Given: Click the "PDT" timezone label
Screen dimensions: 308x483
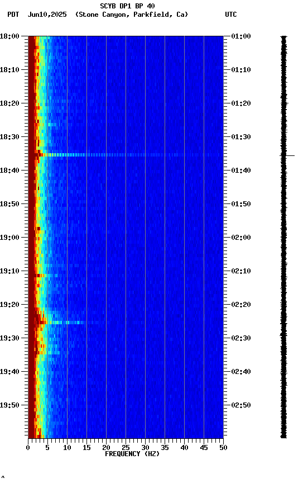Looking at the screenshot, I should pos(13,15).
